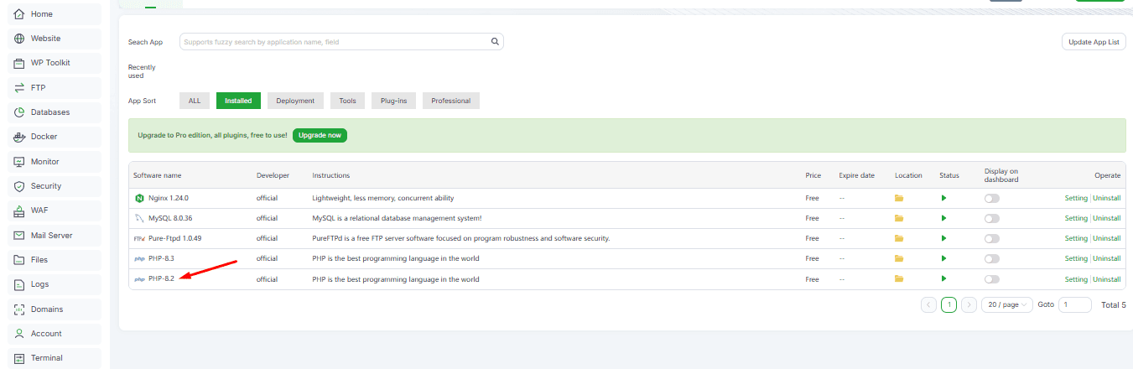
Task: Open the 20 / page dropdown
Action: [1006, 305]
